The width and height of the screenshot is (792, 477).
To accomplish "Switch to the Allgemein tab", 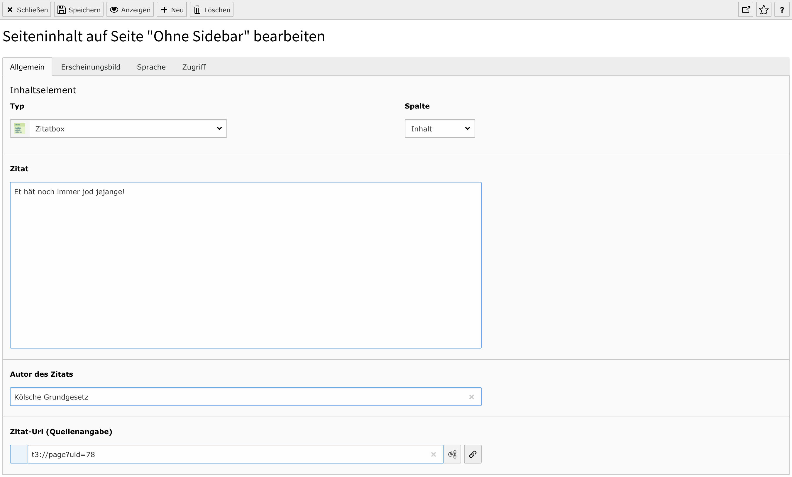I will pos(27,67).
